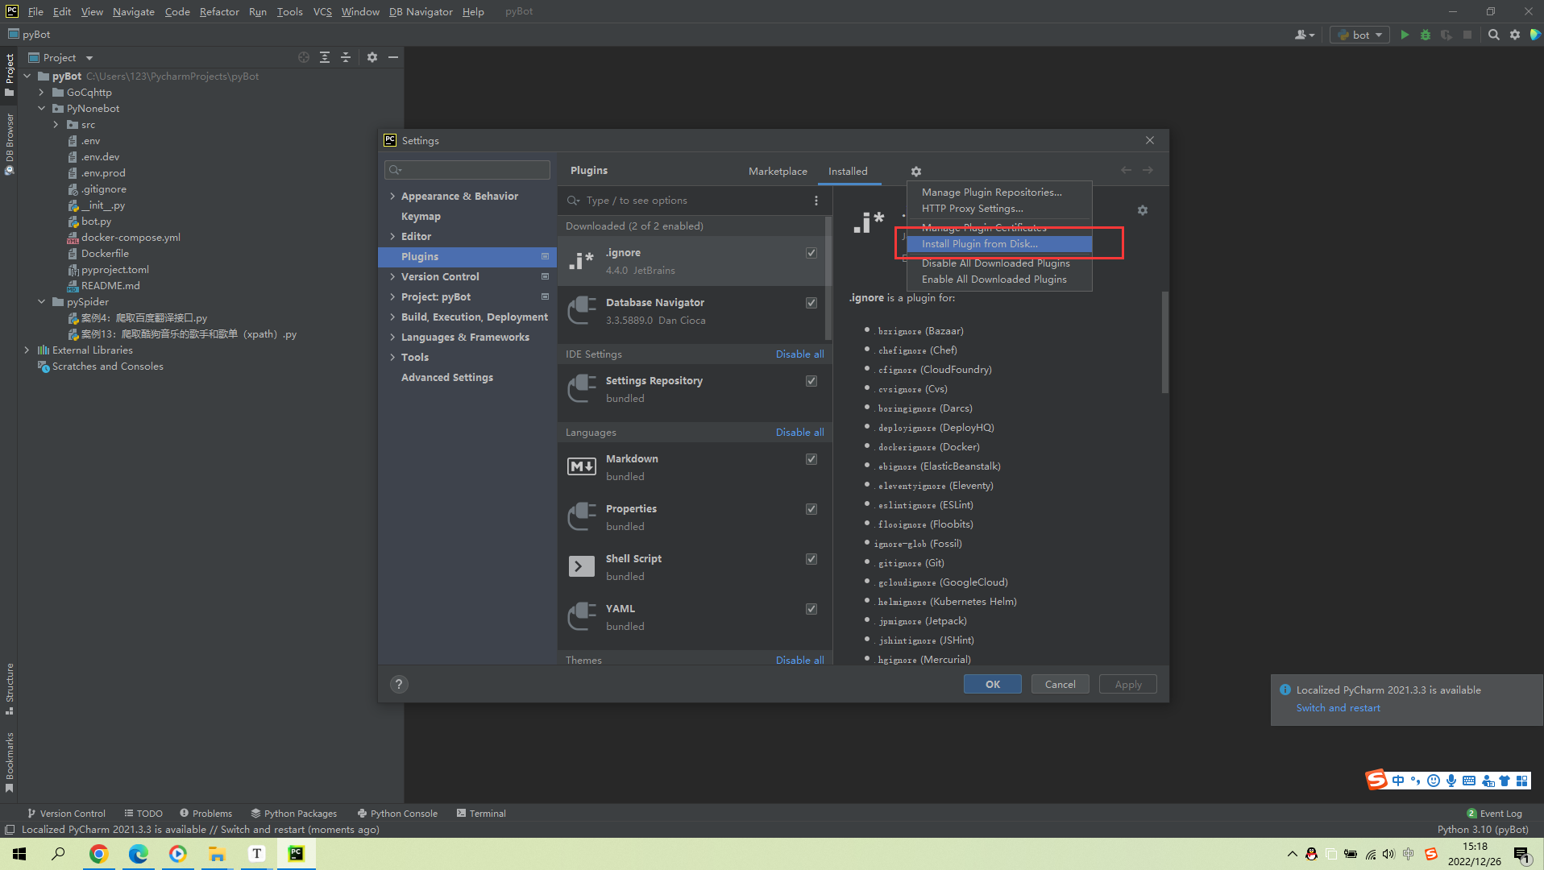Viewport: 1544px width, 870px height.
Task: Toggle the .ignore plugin checkbox
Action: point(811,253)
